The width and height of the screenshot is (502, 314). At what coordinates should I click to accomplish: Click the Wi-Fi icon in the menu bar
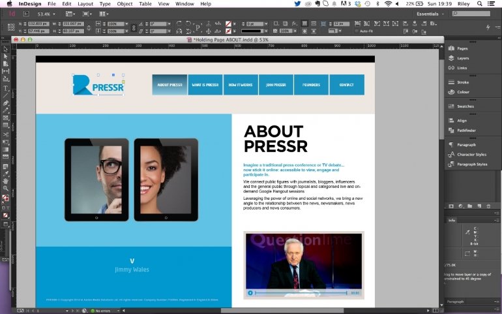(x=388, y=4)
